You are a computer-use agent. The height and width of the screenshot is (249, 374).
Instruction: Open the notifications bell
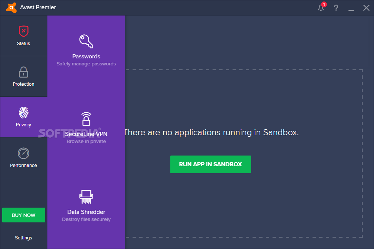[x=321, y=8]
